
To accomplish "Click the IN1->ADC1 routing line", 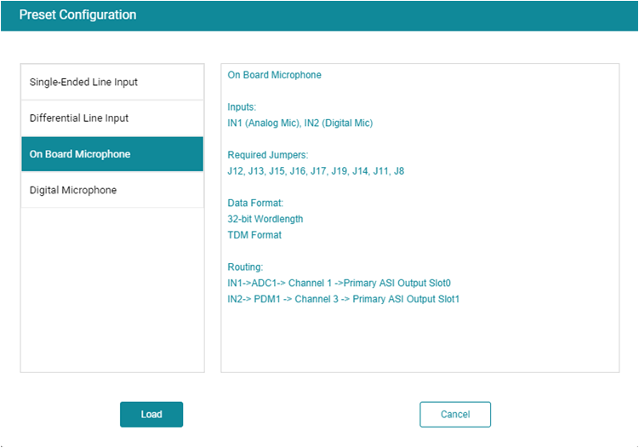I will [339, 283].
